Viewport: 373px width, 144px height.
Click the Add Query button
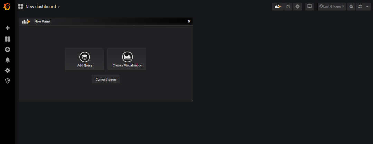(x=85, y=59)
